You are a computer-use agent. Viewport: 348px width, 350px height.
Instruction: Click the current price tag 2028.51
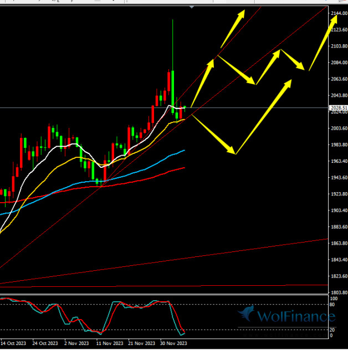pyautogui.click(x=338, y=108)
